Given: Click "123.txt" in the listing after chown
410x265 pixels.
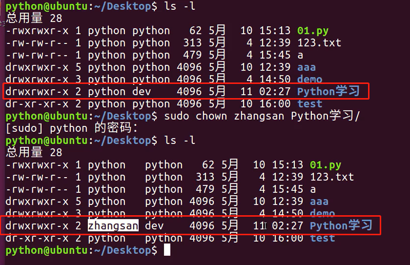Looking at the screenshot, I should (332, 177).
